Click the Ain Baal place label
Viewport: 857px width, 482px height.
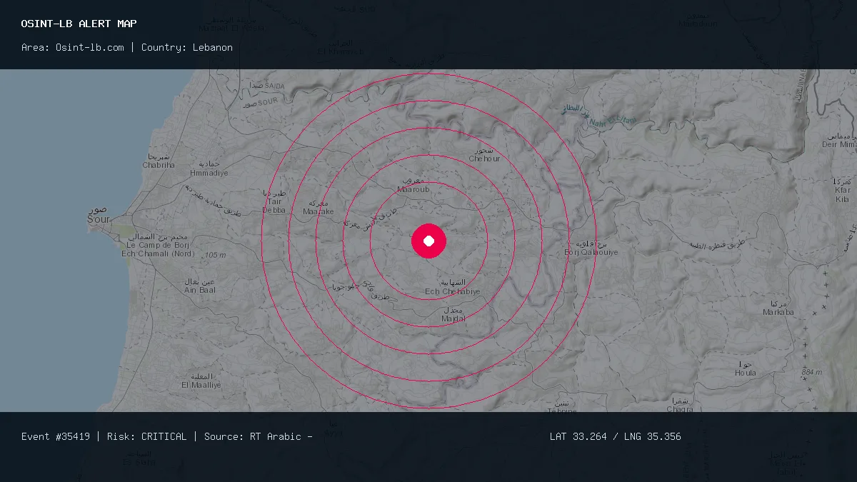click(200, 286)
